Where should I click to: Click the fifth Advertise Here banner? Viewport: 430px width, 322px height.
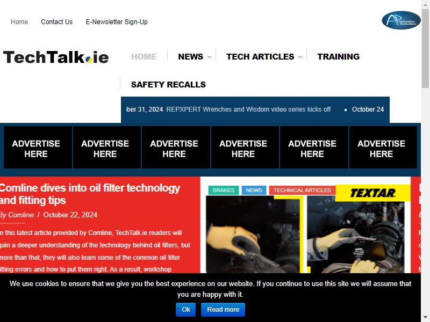point(314,147)
